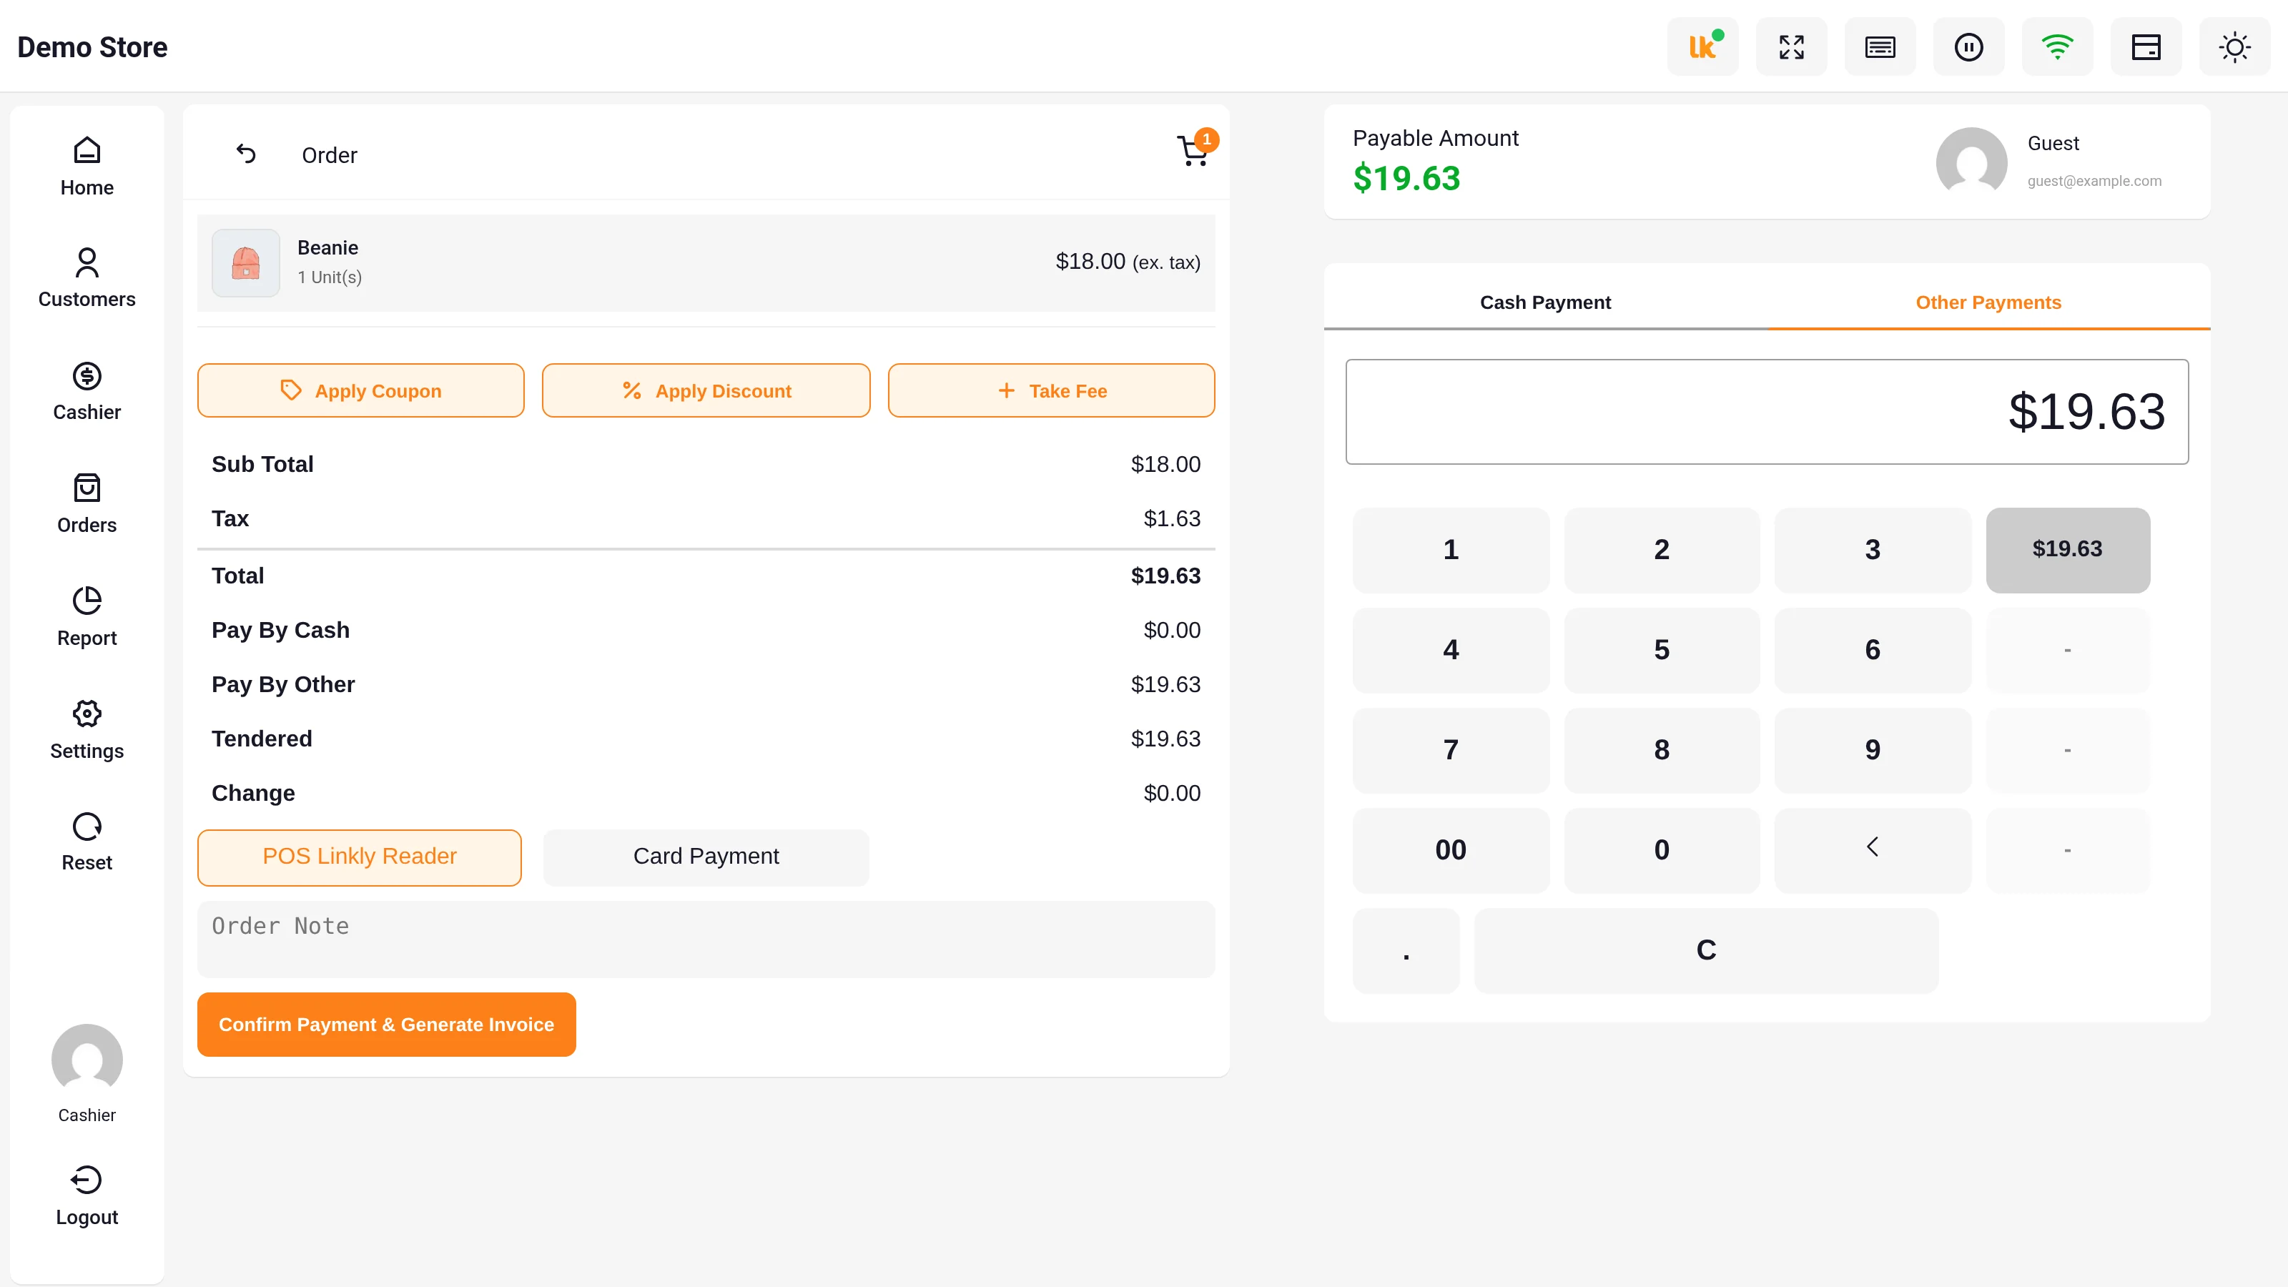Open the cash drawer layout icon
This screenshot has height=1287, width=2288.
pos(2146,46)
